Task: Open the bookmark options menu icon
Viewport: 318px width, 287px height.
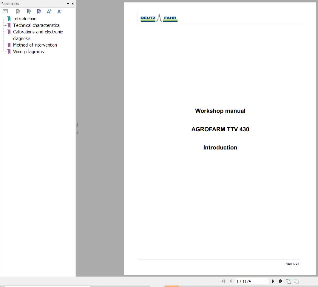Action: (5, 11)
